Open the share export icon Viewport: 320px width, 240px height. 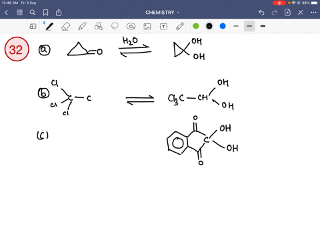click(x=59, y=13)
